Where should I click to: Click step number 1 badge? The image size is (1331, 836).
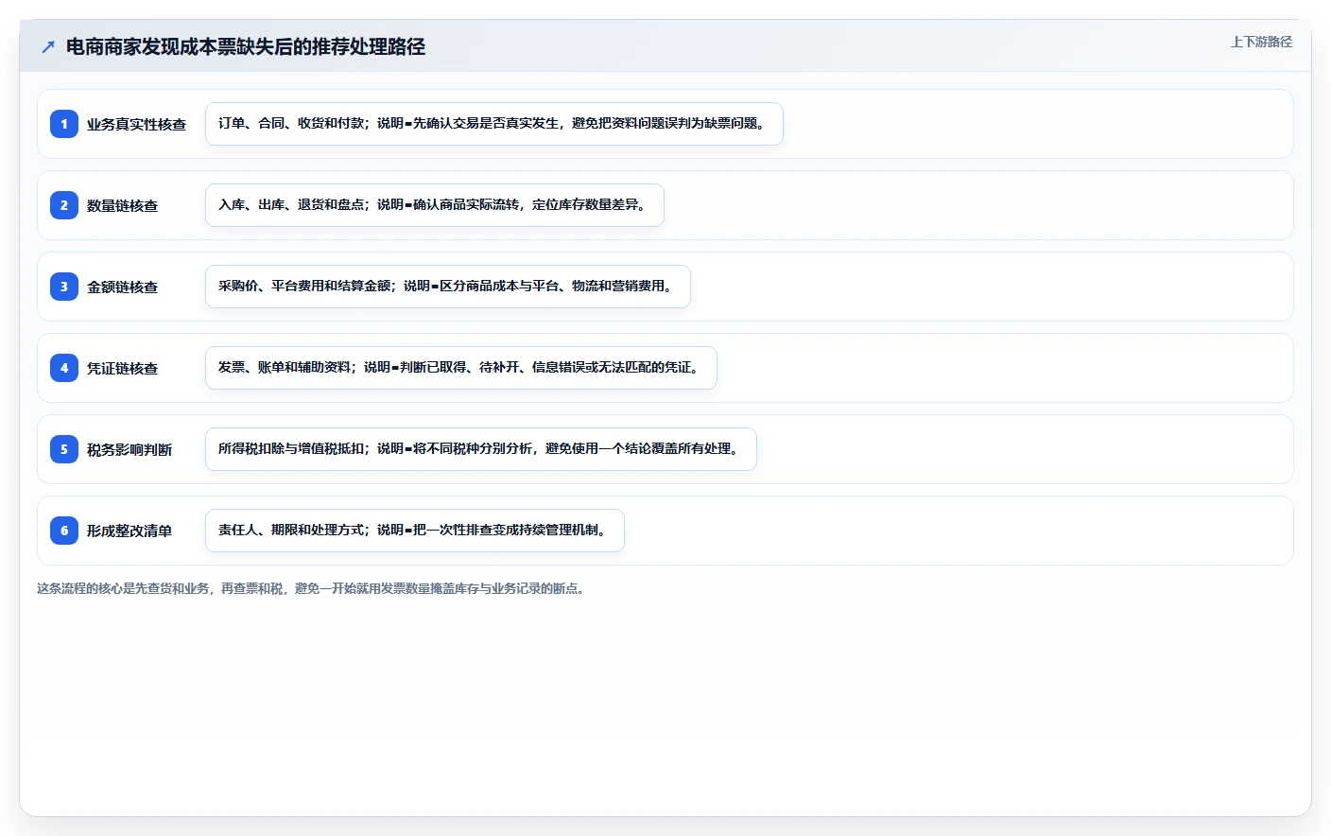[x=64, y=124]
